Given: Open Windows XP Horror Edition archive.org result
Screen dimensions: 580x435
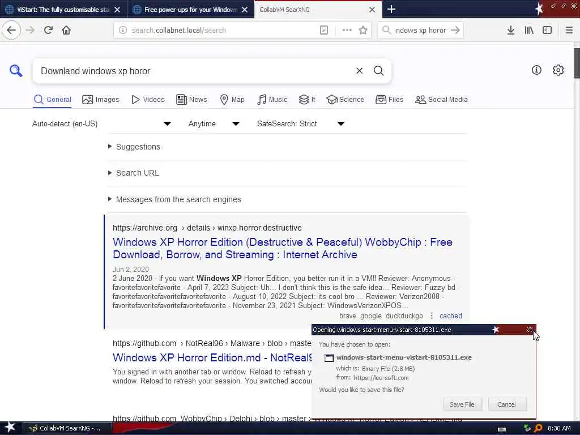Looking at the screenshot, I should [283, 248].
